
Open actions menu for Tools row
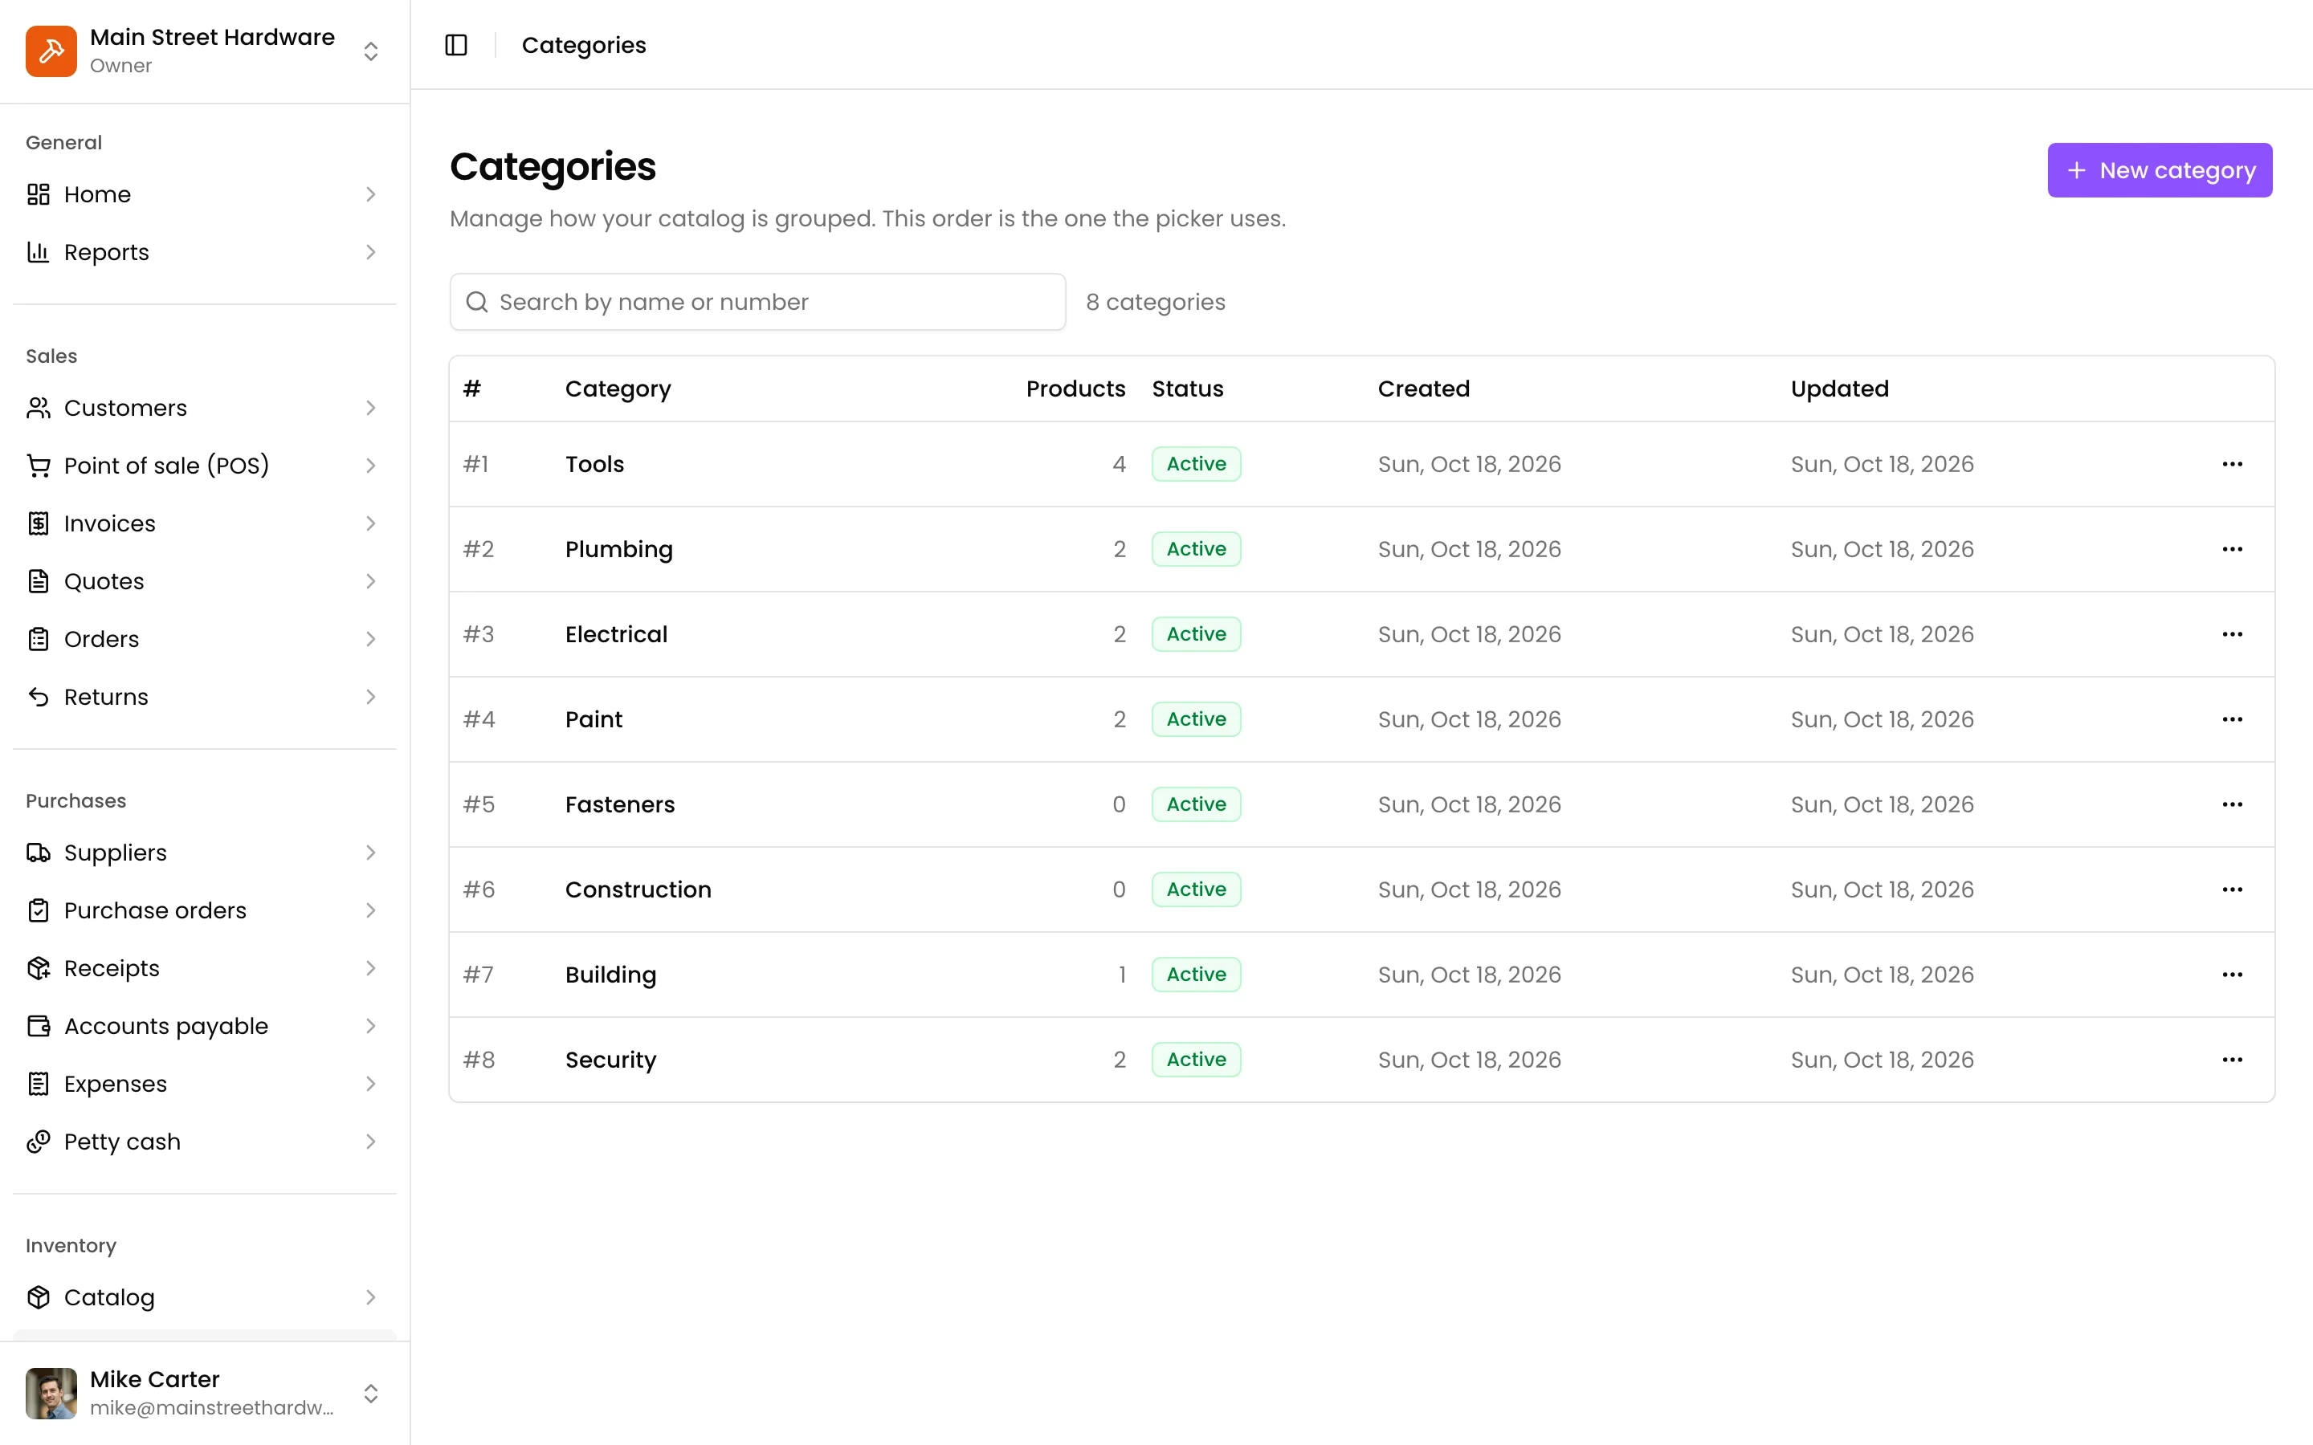[2232, 465]
